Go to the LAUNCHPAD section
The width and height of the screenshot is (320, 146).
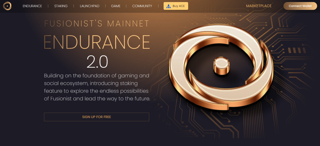pos(89,6)
